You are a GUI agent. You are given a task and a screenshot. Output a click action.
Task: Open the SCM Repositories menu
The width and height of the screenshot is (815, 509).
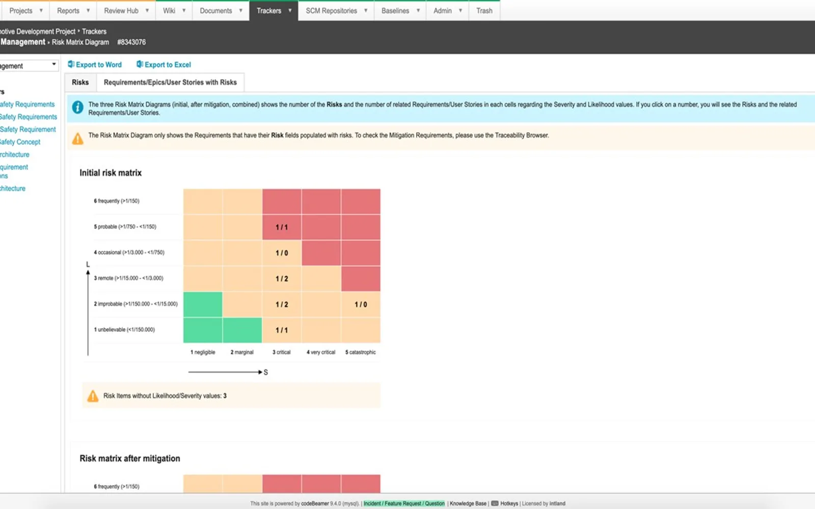332,11
